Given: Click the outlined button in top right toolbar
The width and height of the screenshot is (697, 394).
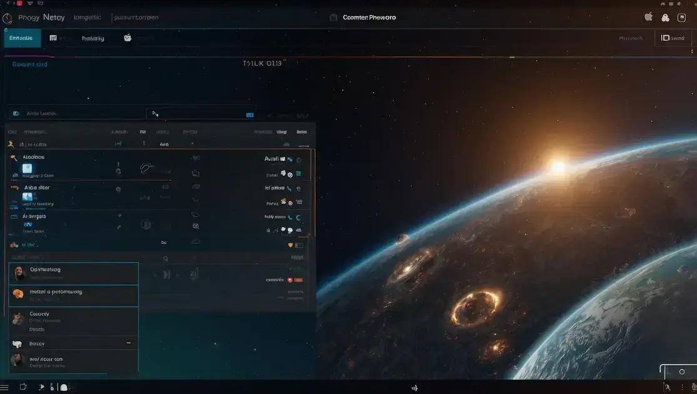Looking at the screenshot, I should point(673,38).
